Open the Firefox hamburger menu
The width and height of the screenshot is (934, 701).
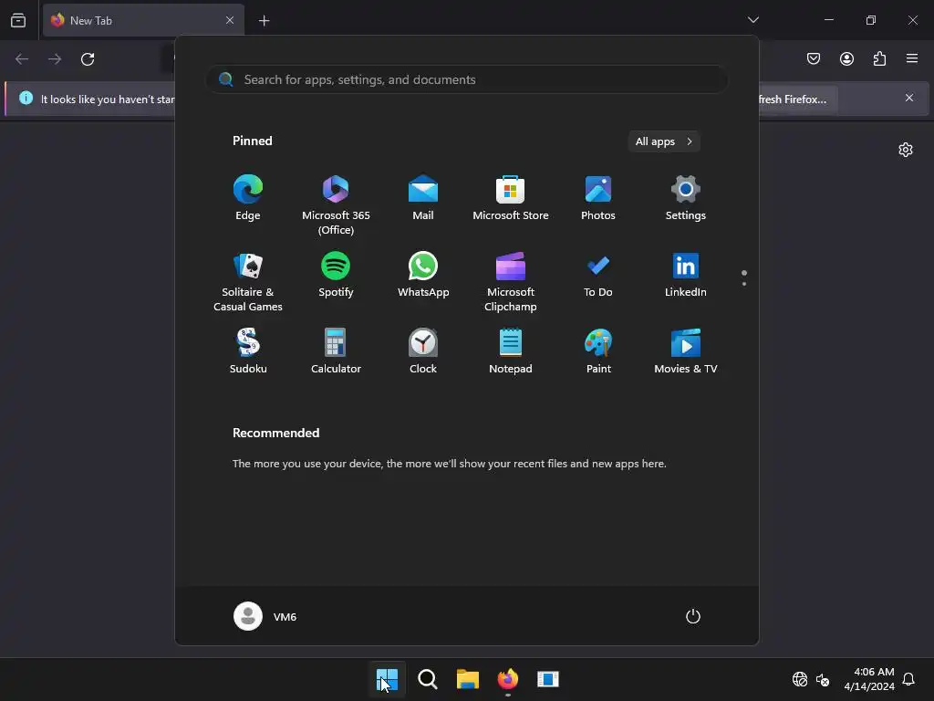[912, 58]
